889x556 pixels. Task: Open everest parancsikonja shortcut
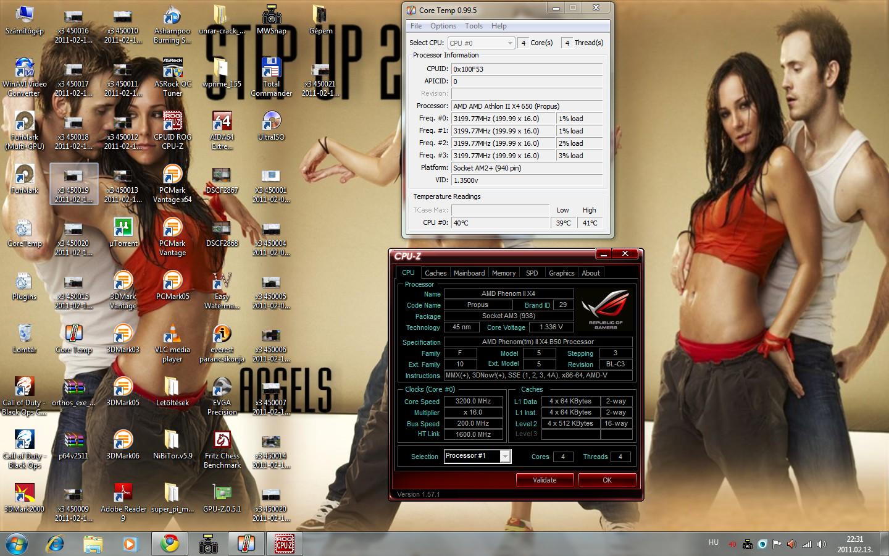click(x=222, y=343)
